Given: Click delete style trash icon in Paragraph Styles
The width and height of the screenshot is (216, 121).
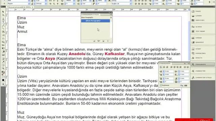Looking at the screenshot, I should 108,41.
